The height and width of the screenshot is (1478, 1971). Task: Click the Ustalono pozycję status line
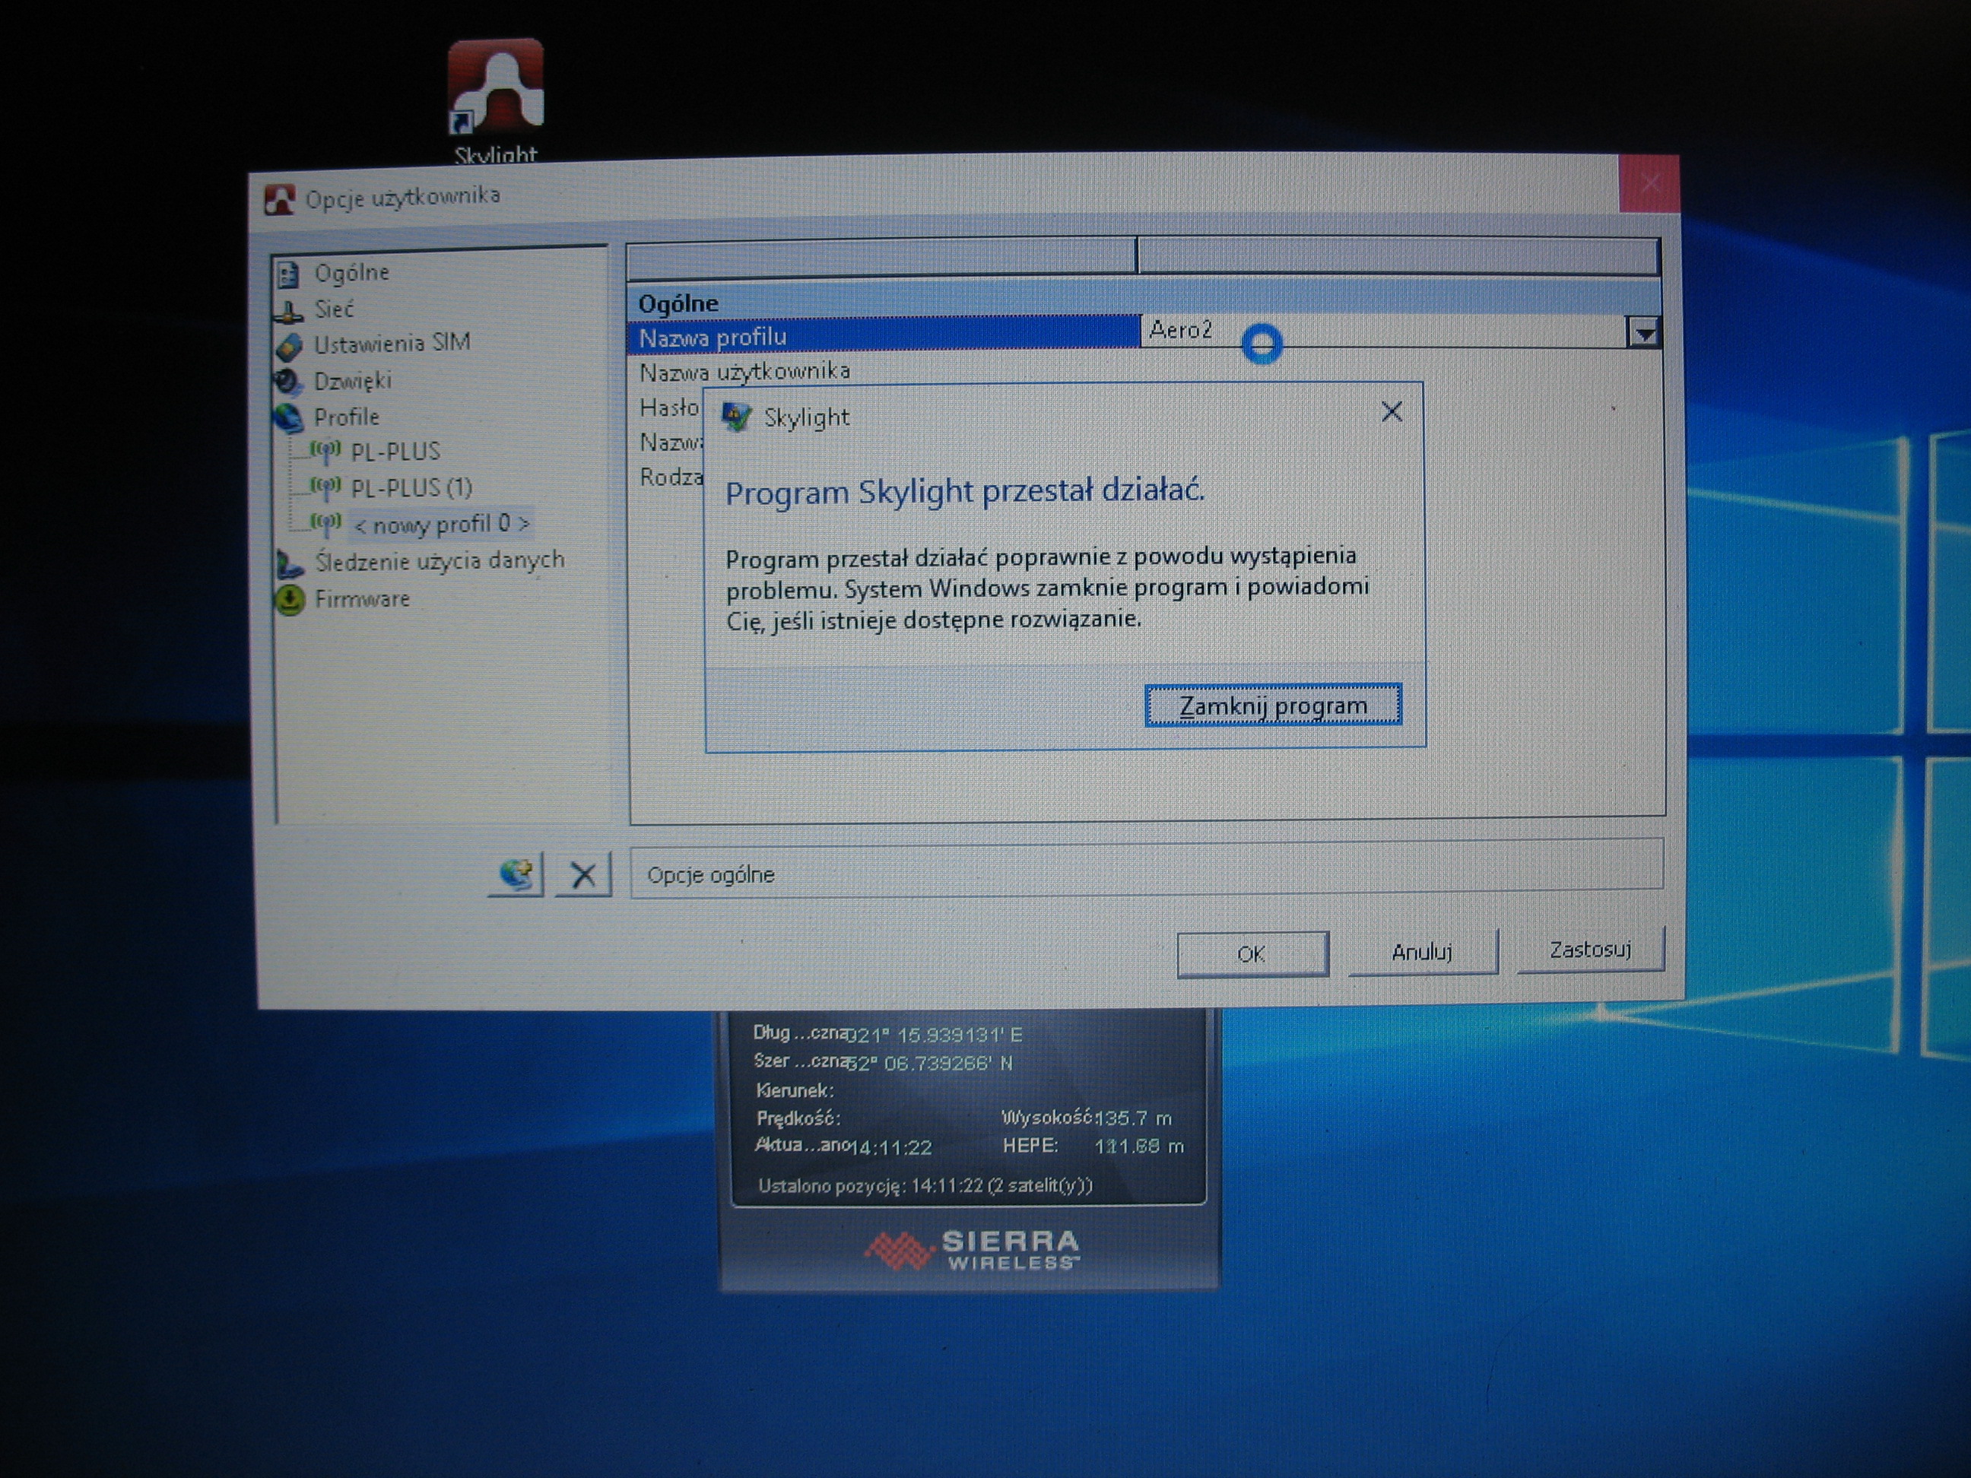click(925, 1186)
